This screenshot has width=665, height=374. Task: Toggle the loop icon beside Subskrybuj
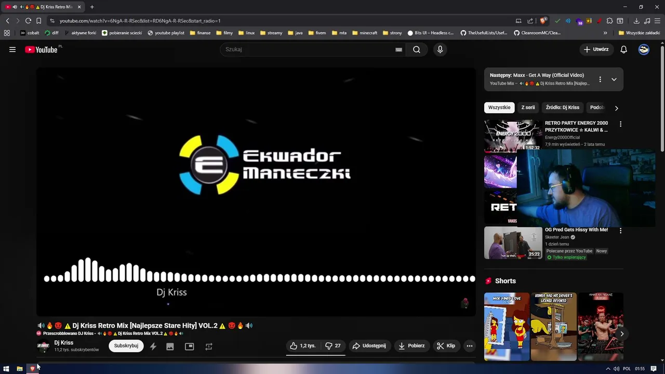click(x=208, y=346)
